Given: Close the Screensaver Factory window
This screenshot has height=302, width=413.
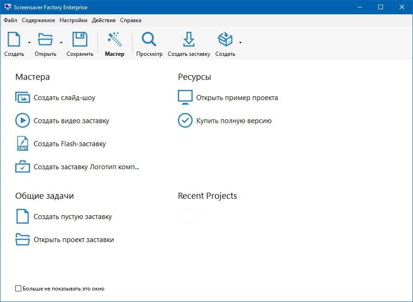Looking at the screenshot, I should tap(401, 7).
